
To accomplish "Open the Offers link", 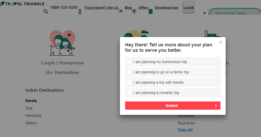I will coord(143,8).
